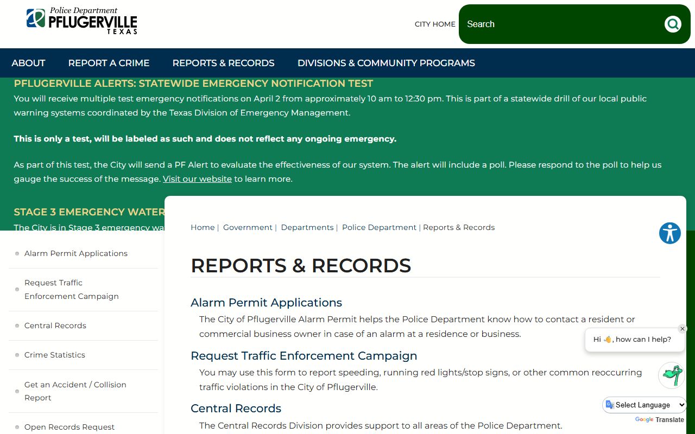Expand Divisions & Community Programs menu
Image resolution: width=695 pixels, height=434 pixels.
(386, 63)
